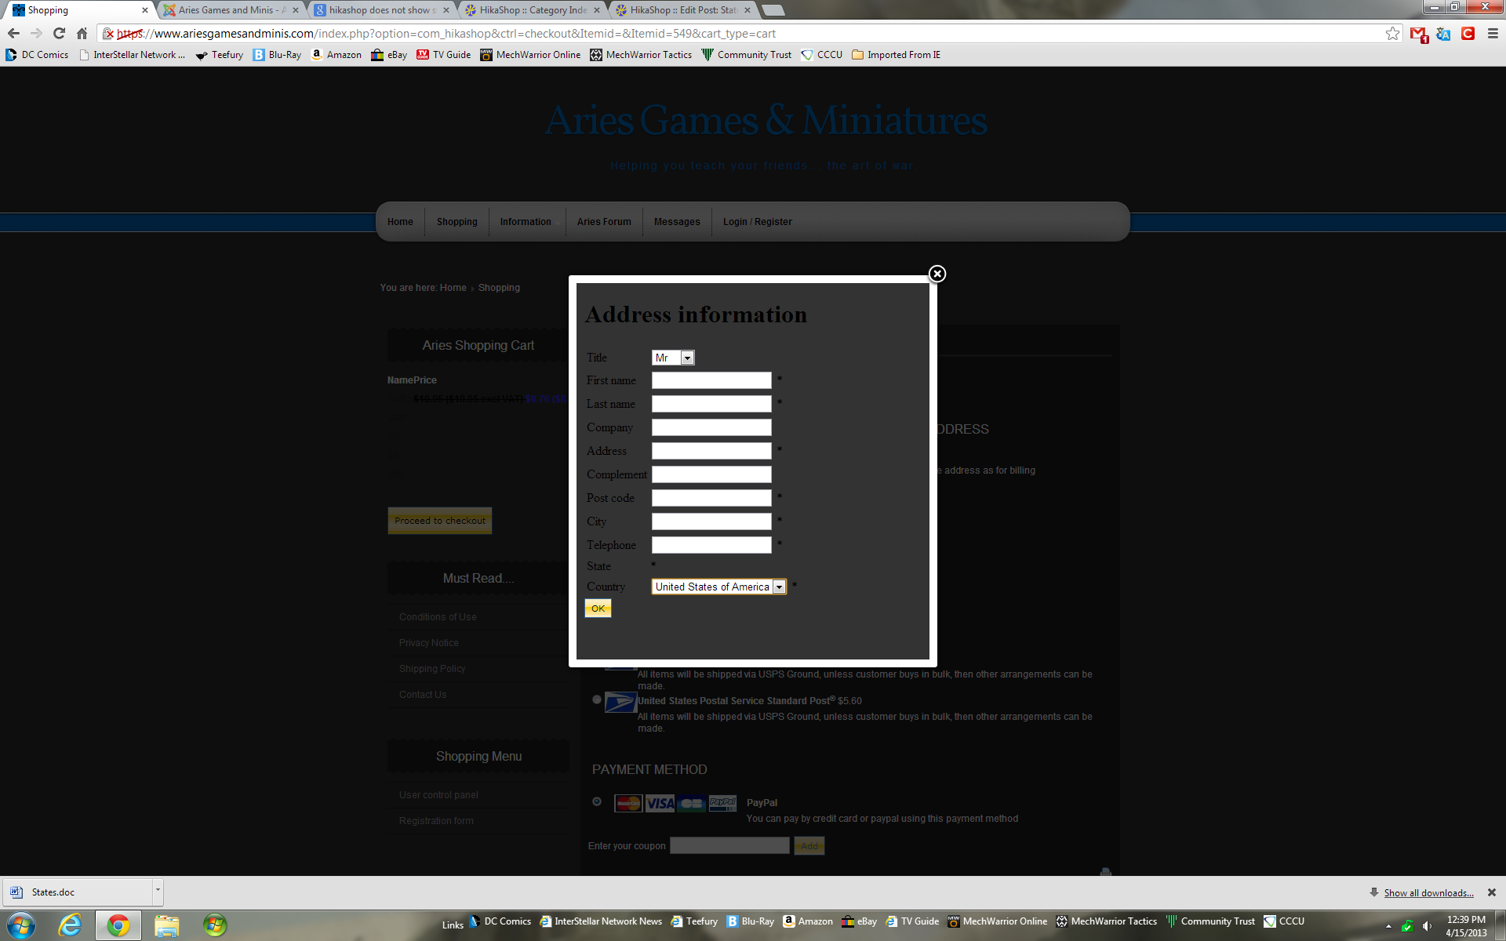This screenshot has width=1506, height=941.
Task: Close the Address information popup
Action: [x=937, y=274]
